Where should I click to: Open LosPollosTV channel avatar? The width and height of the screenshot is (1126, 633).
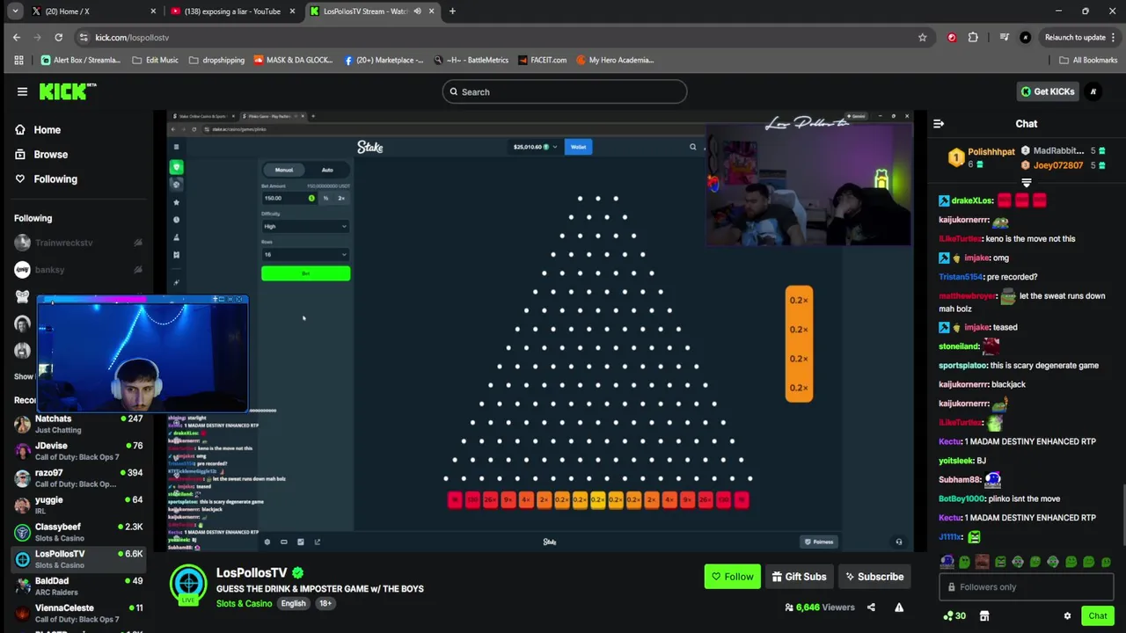[x=188, y=583]
